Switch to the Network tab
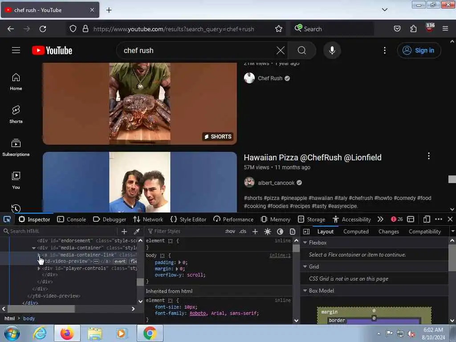456x342 pixels. [148, 219]
